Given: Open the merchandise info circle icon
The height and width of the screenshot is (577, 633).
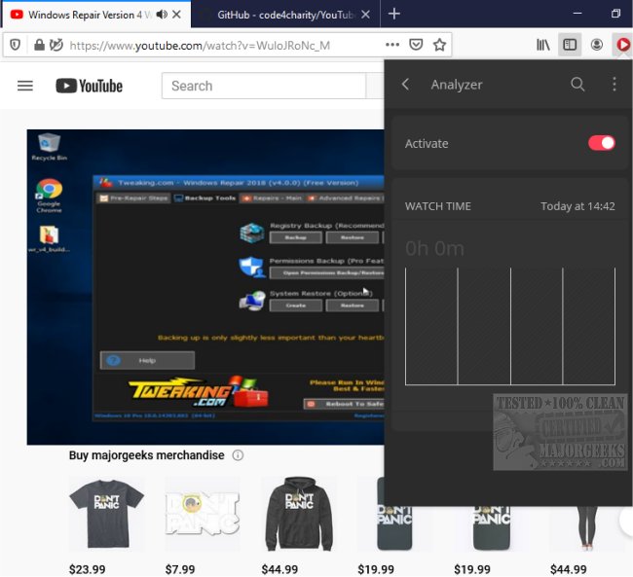Looking at the screenshot, I should click(x=238, y=455).
